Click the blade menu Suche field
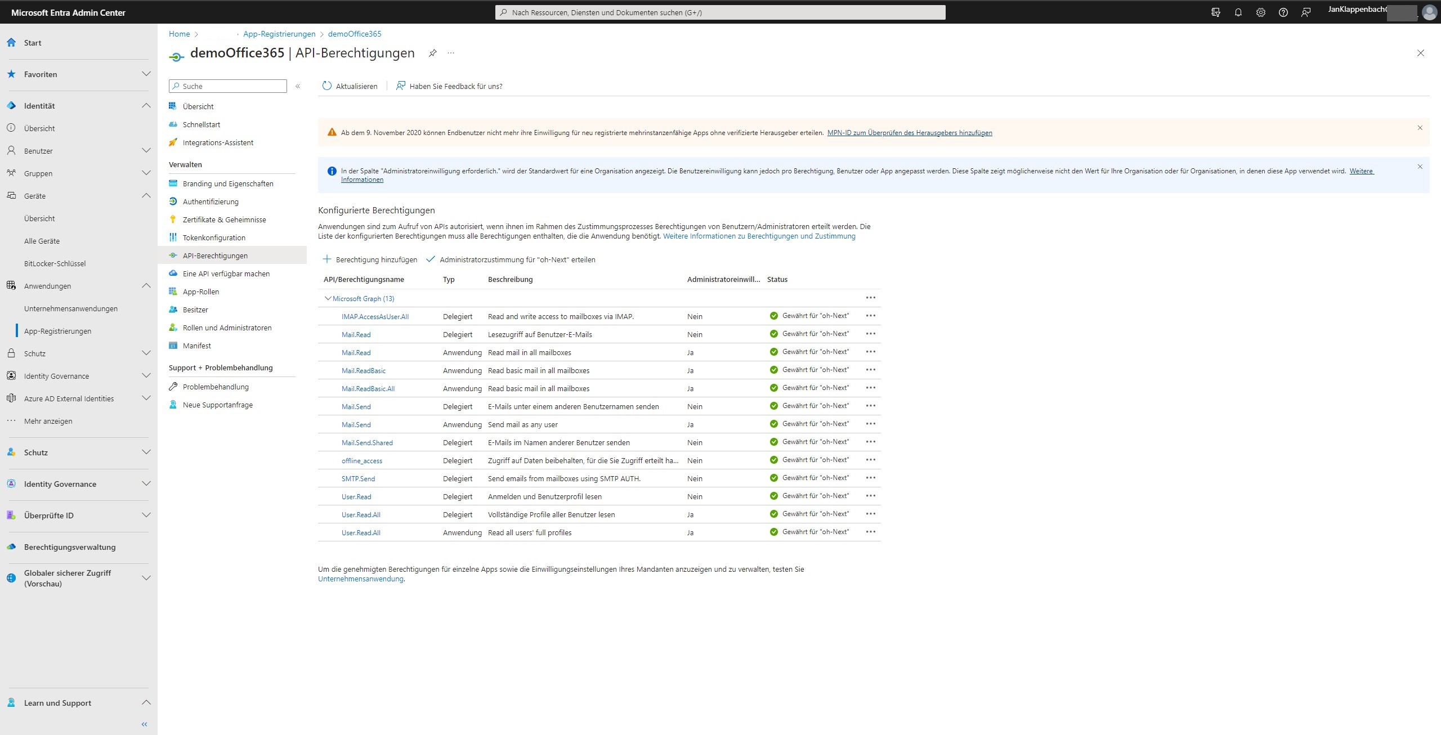The height and width of the screenshot is (735, 1441). pyautogui.click(x=228, y=86)
